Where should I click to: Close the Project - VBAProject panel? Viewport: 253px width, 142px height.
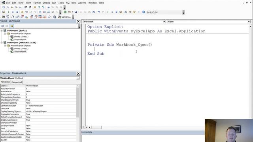78,21
